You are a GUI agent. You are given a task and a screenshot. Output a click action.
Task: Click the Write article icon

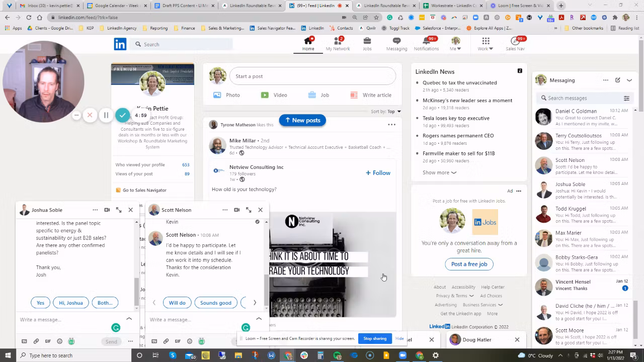point(355,95)
